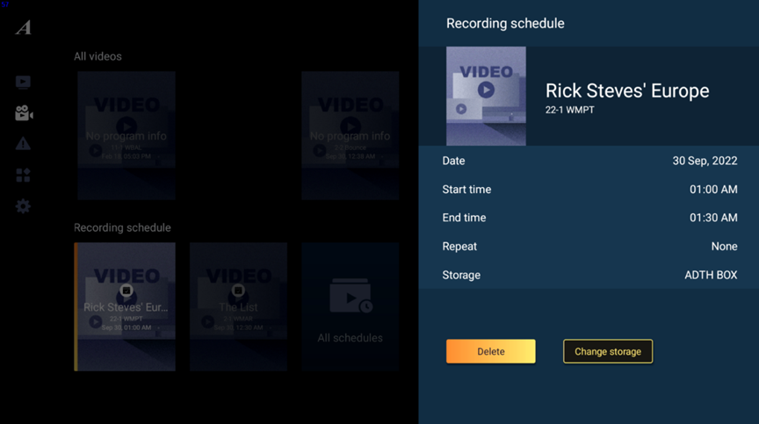The image size is (759, 424).
Task: Click the Recording schedule section heading on left
Action: click(122, 227)
